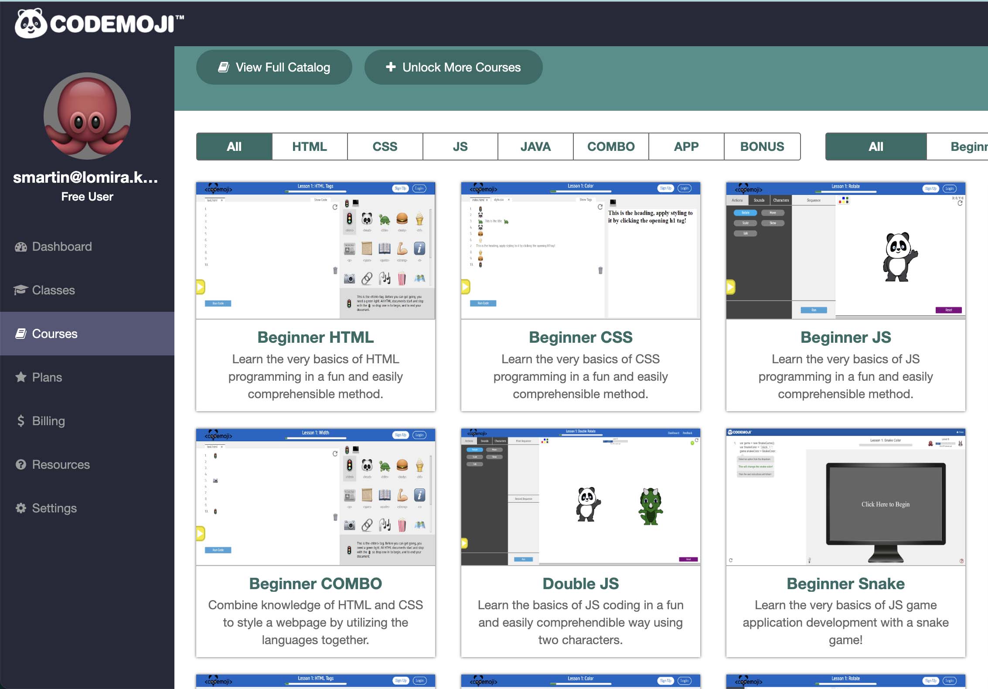Click the Plans star icon
This screenshot has height=689, width=988.
click(x=21, y=377)
